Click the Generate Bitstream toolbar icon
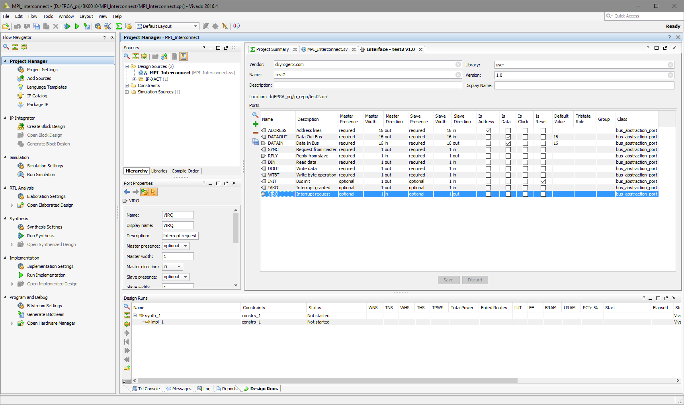 (86, 26)
